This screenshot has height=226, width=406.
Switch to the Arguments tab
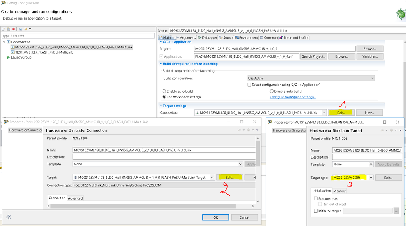186,37
